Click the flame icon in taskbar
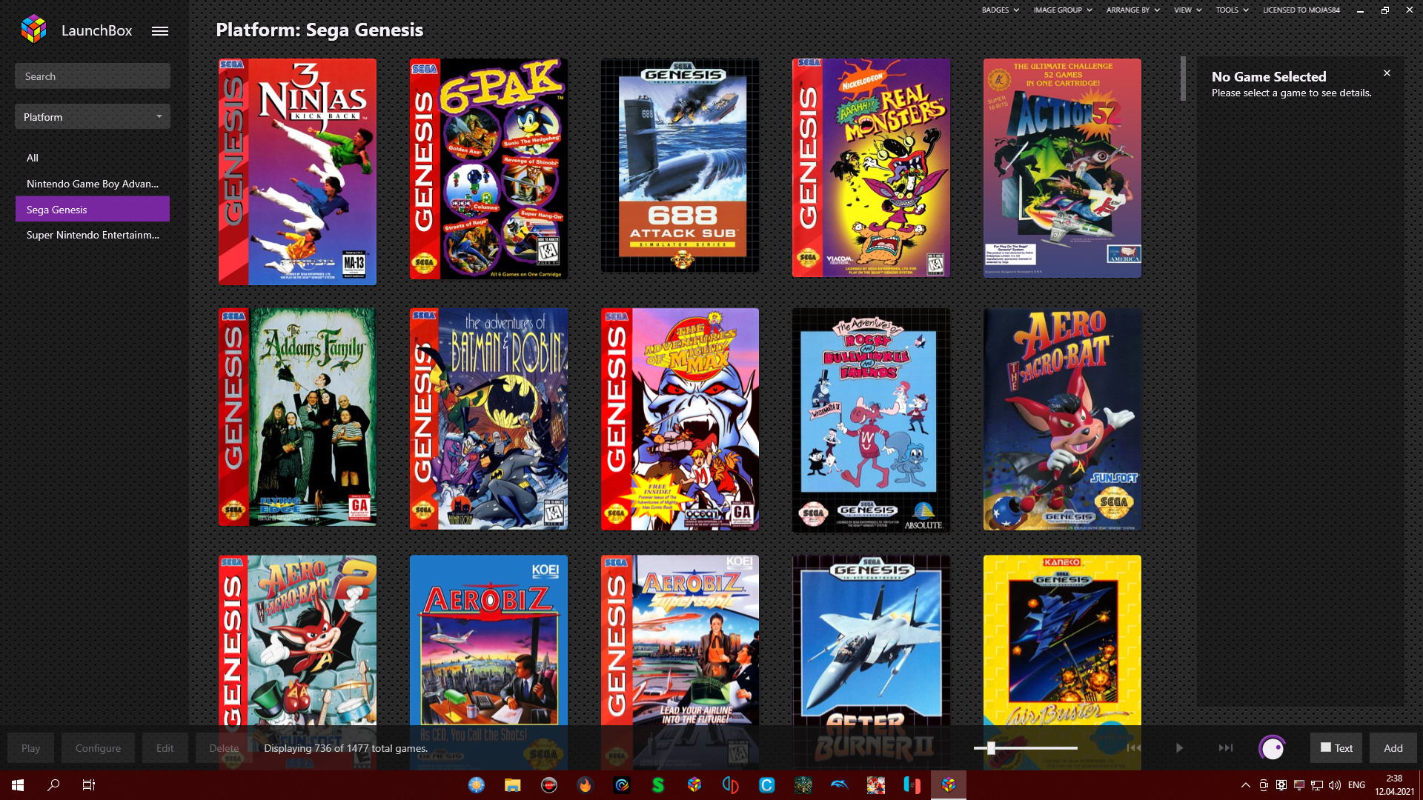Image resolution: width=1423 pixels, height=800 pixels. pos(586,785)
